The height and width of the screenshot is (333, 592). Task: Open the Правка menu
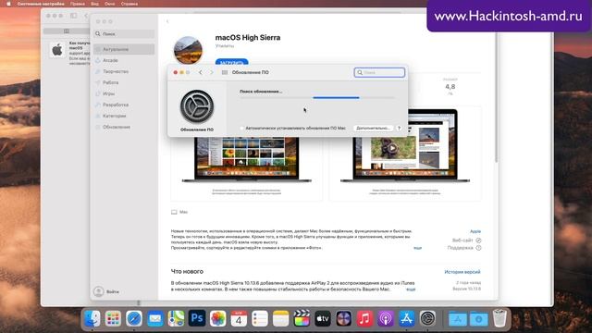click(x=78, y=4)
